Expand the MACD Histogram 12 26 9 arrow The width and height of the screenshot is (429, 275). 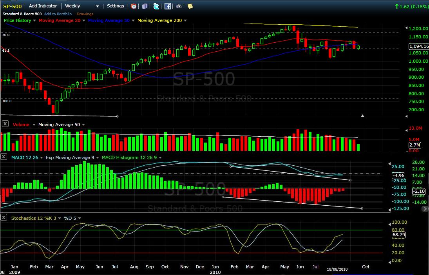[x=160, y=157]
